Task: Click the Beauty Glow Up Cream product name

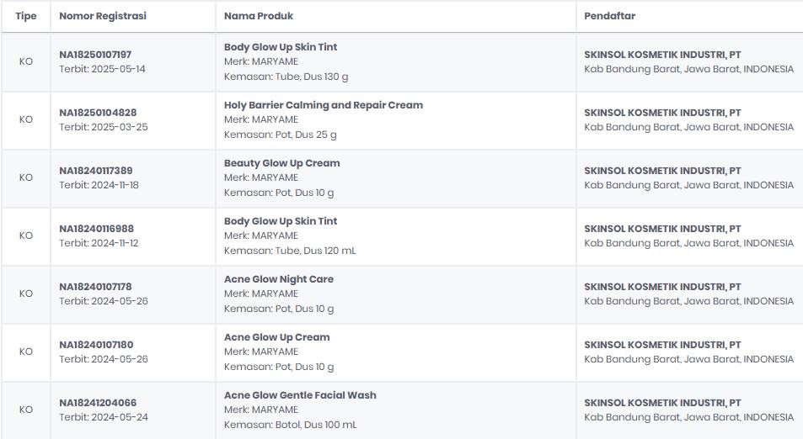Action: [x=281, y=163]
